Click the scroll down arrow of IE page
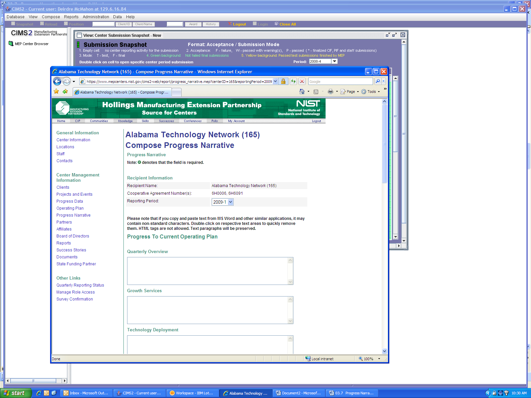The image size is (531, 398). [384, 351]
